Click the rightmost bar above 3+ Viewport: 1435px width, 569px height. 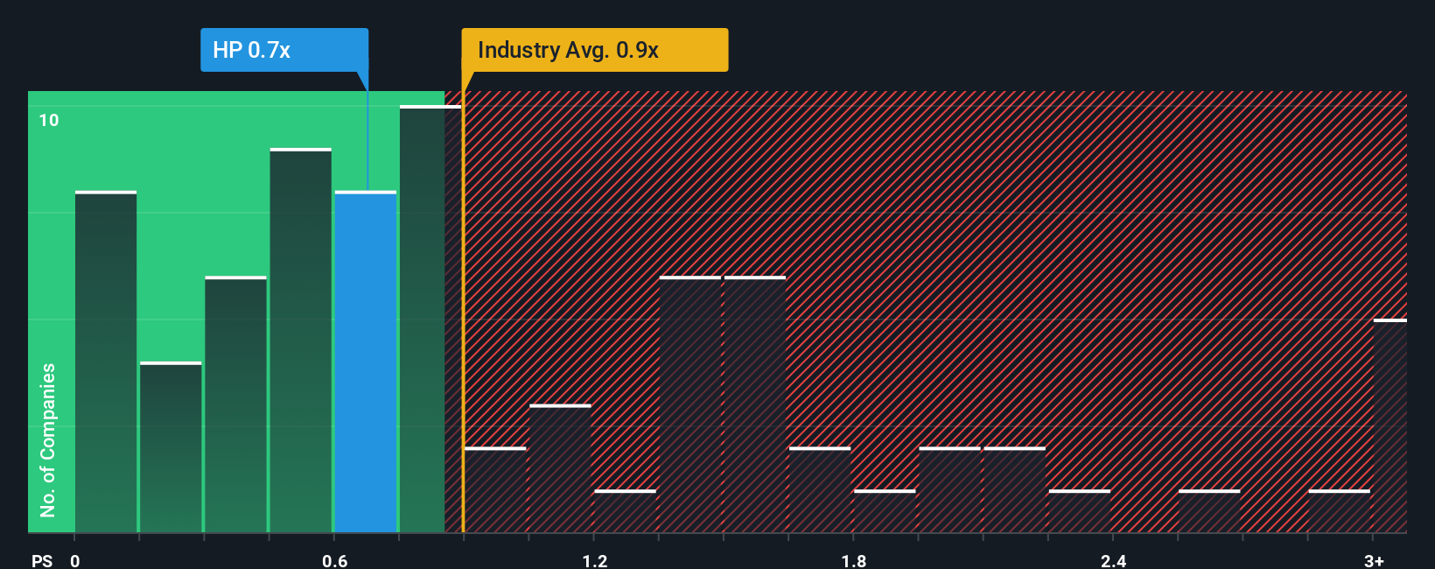point(1390,425)
